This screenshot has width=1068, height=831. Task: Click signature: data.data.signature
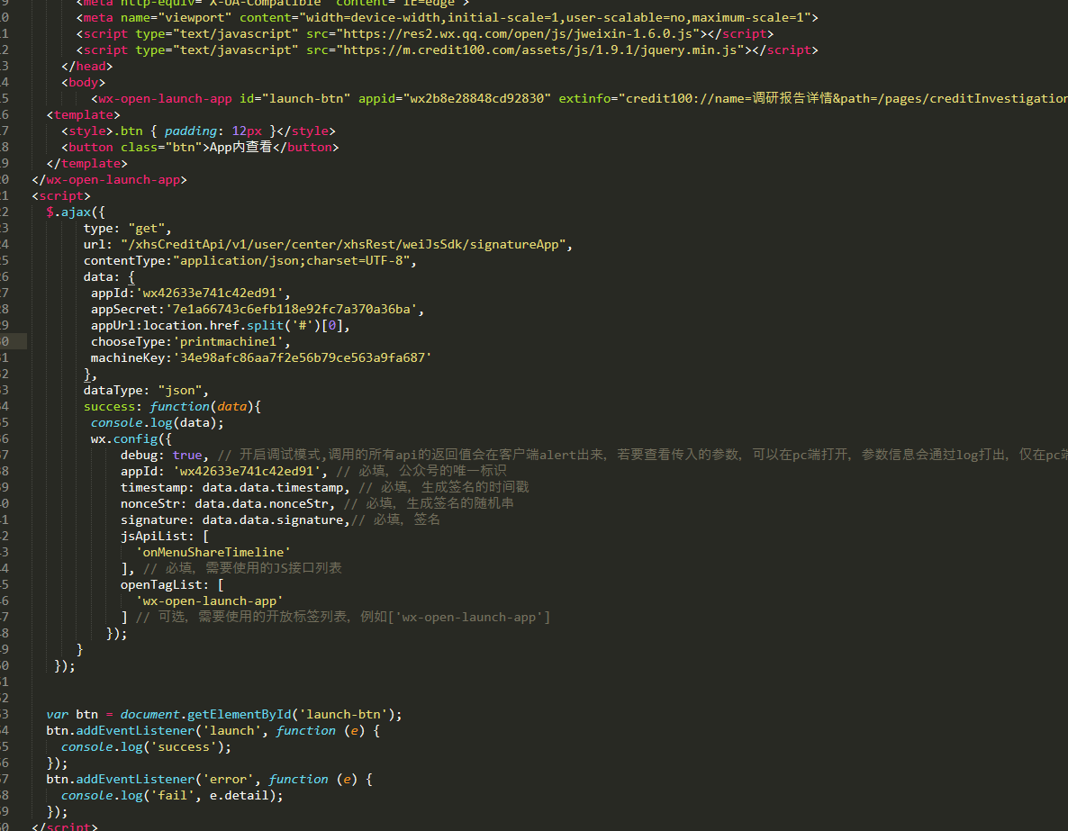[235, 520]
